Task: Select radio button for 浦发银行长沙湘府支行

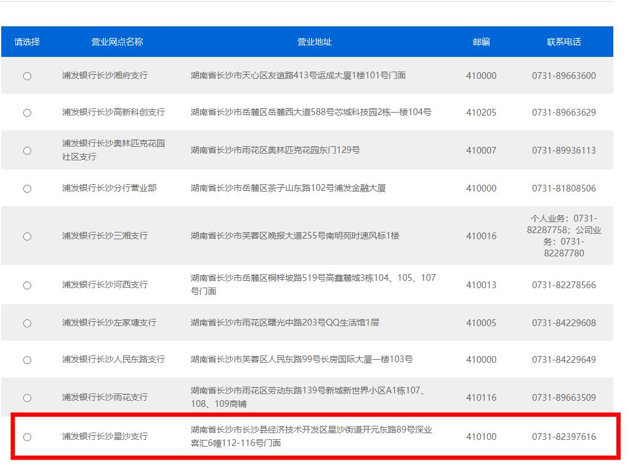Action: [27, 76]
